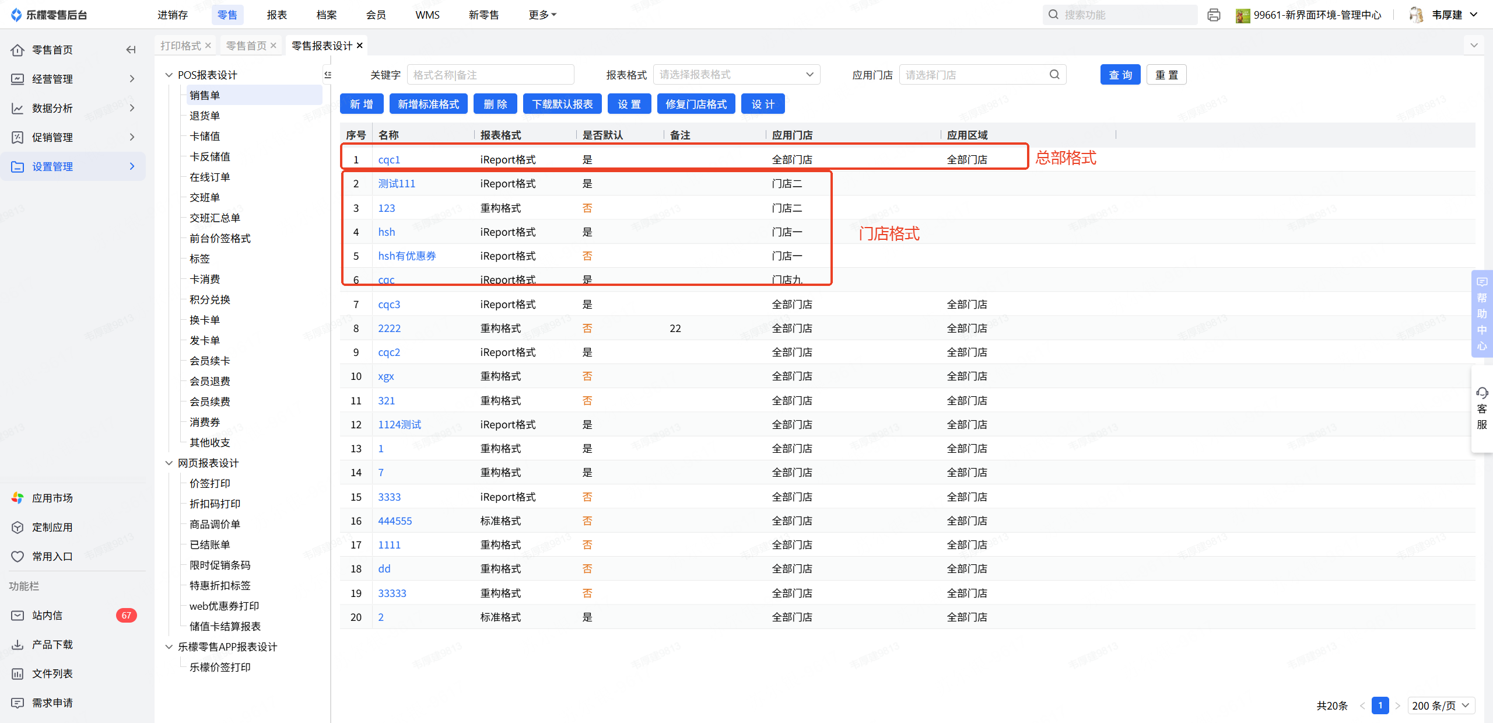1493x723 pixels.
Task: Collapse the sidebar using the arrow icon
Action: point(131,50)
